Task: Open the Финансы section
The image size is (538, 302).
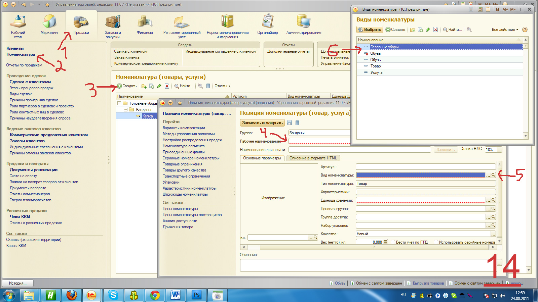Action: click(x=145, y=24)
